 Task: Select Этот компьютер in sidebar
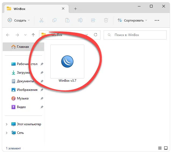pyautogui.click(x=26, y=124)
